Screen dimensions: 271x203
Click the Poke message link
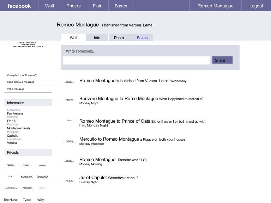coord(16,89)
